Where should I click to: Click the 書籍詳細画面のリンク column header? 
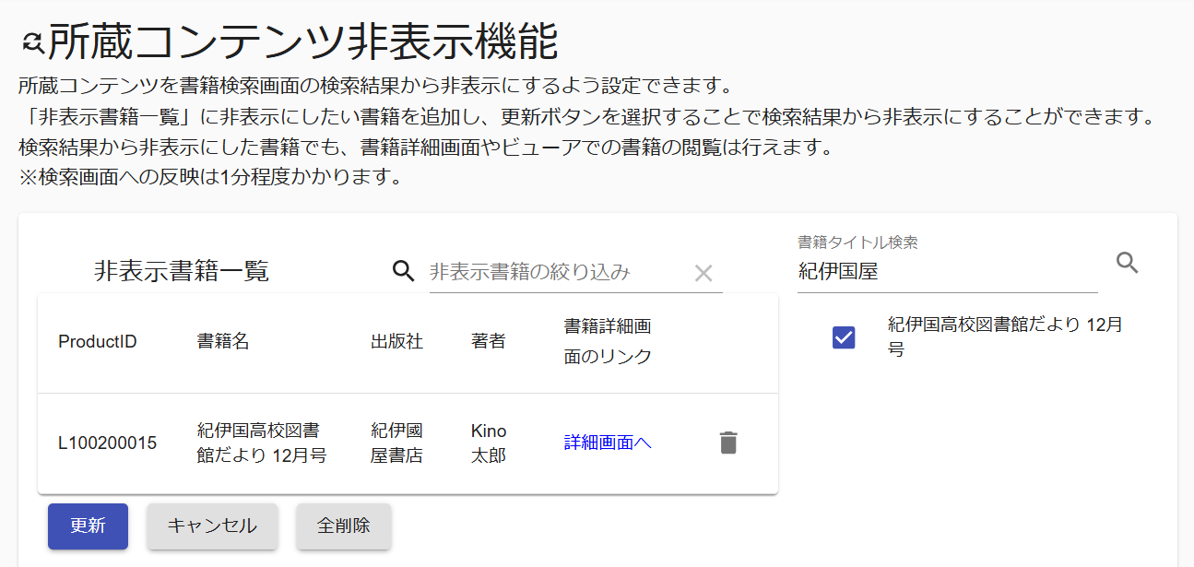[x=608, y=342]
